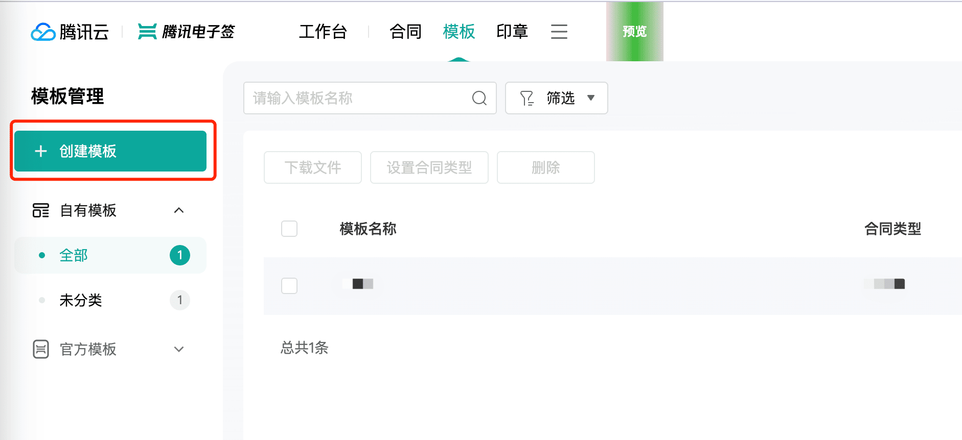Expand the 官方模板 section chevron
Image resolution: width=962 pixels, height=440 pixels.
pyautogui.click(x=179, y=349)
